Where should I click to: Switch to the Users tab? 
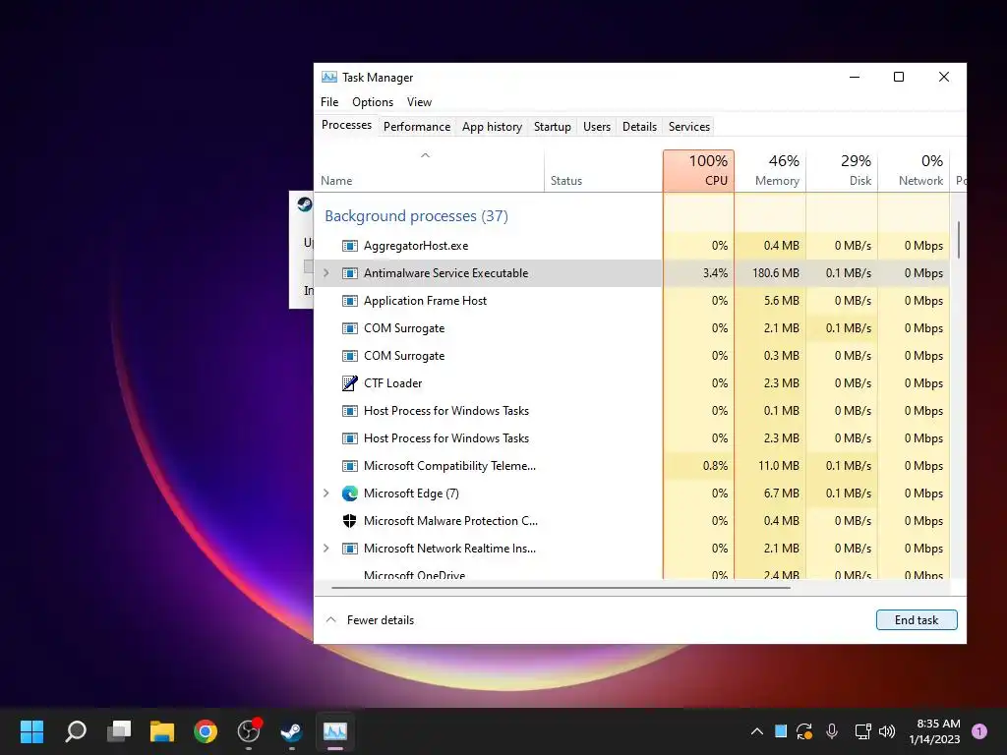tap(597, 127)
